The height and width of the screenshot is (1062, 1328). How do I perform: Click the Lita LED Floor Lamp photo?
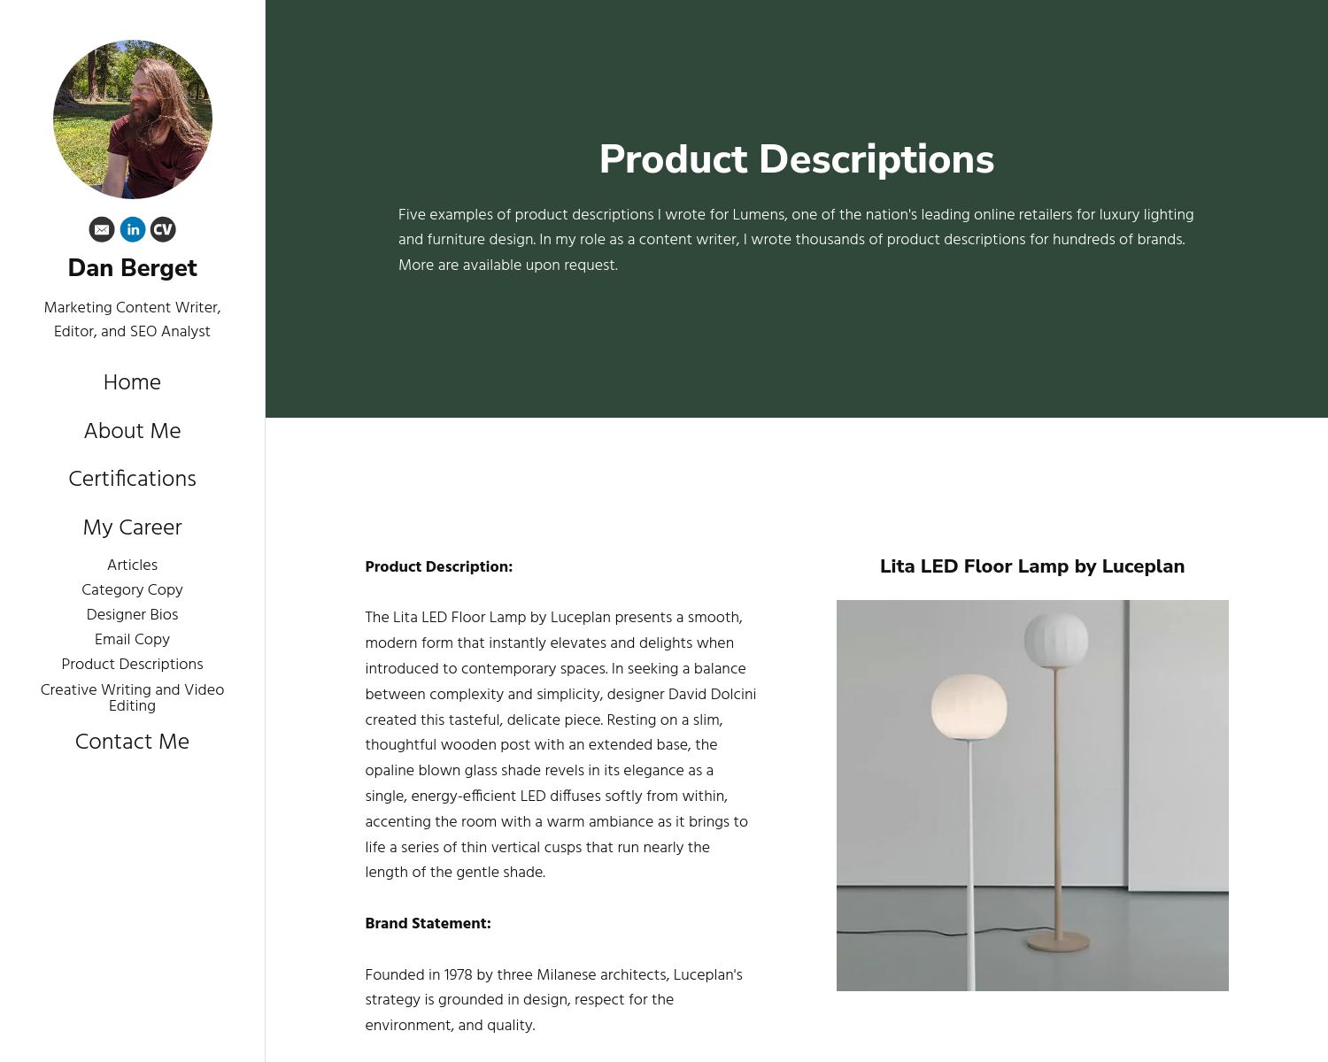click(x=1031, y=795)
